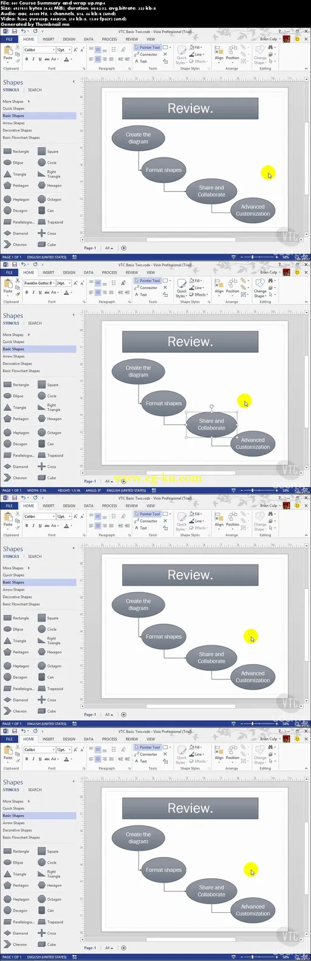Select Cross stencil shape in the fourth frame

click(47, 933)
